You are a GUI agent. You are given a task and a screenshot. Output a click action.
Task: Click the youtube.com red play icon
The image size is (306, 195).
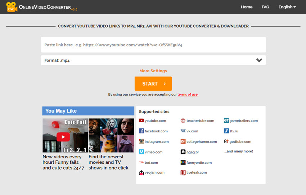[x=141, y=121]
